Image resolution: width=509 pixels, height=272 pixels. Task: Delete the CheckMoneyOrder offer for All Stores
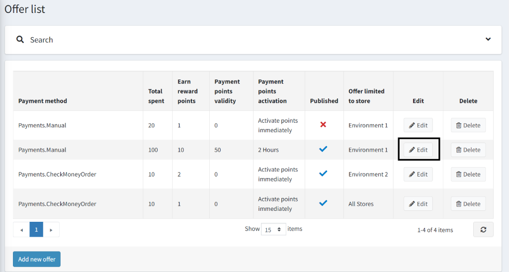point(468,204)
